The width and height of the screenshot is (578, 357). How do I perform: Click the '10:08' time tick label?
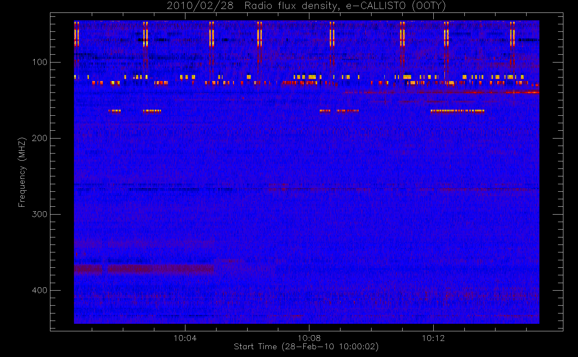[309, 338]
